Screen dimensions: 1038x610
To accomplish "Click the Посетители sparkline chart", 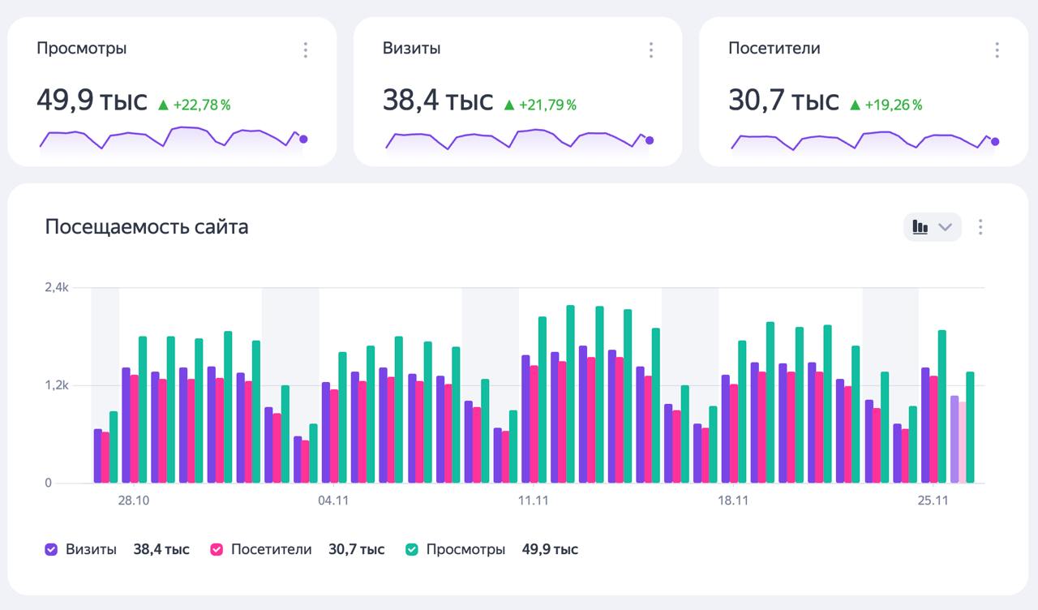I will [x=864, y=140].
